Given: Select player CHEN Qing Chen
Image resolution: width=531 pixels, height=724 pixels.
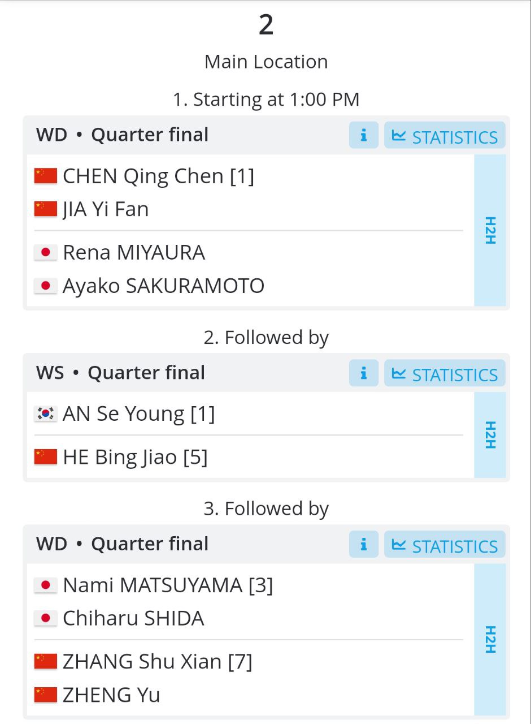Looking at the screenshot, I should (143, 176).
